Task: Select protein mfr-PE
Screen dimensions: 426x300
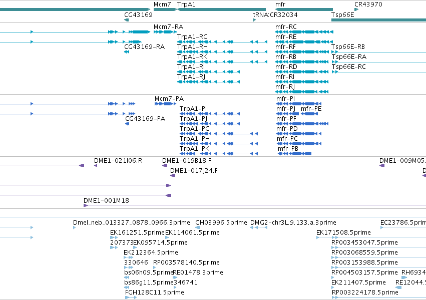Action: click(x=311, y=109)
